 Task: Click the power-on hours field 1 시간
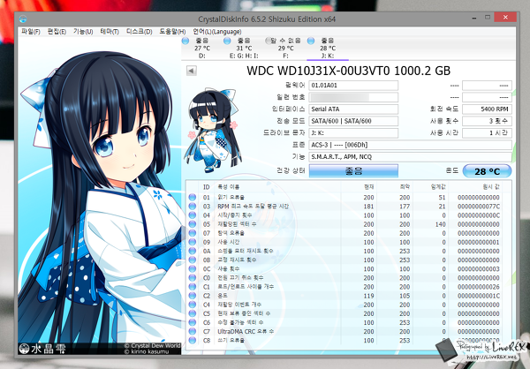pos(487,132)
